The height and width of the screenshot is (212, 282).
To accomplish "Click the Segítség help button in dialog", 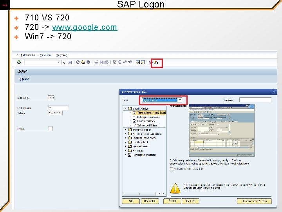I will pos(190,201).
